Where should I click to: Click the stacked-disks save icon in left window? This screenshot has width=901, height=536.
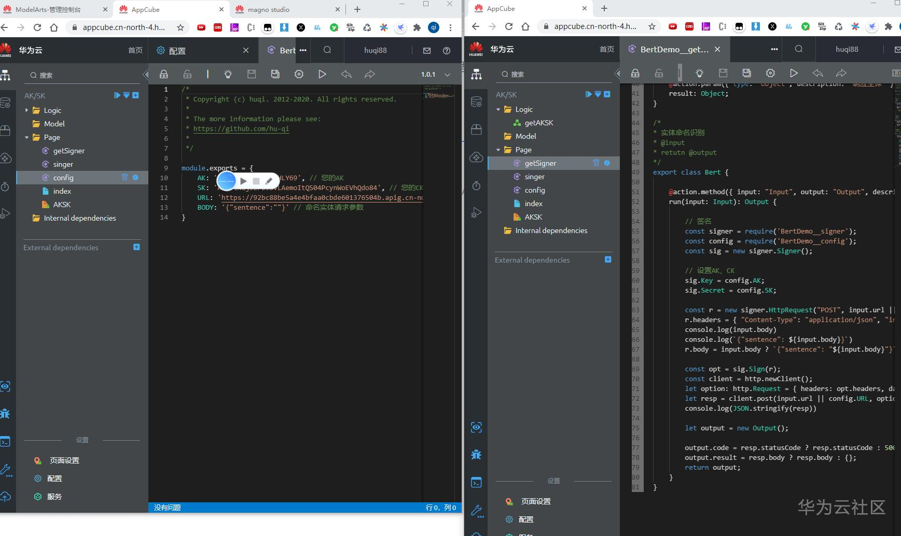click(275, 74)
